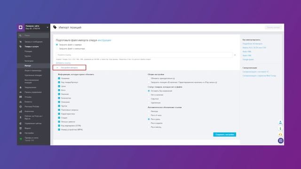301x169 pixels.
Task: Open the gear settings icon in sidebar
Action: [x=21, y=133]
